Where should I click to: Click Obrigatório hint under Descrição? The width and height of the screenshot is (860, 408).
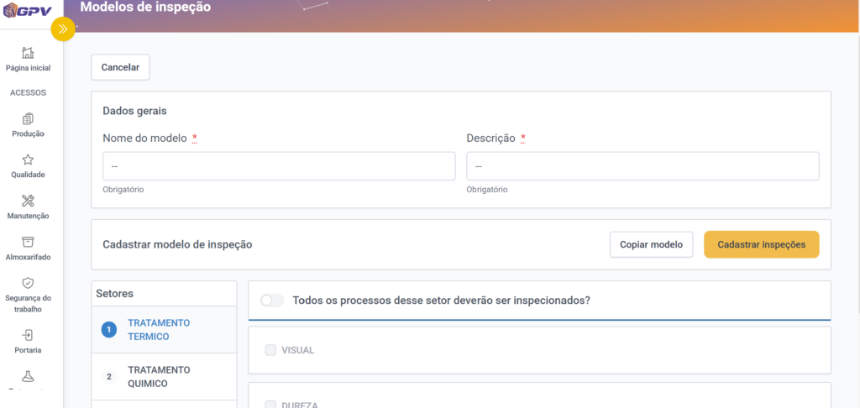tap(487, 190)
